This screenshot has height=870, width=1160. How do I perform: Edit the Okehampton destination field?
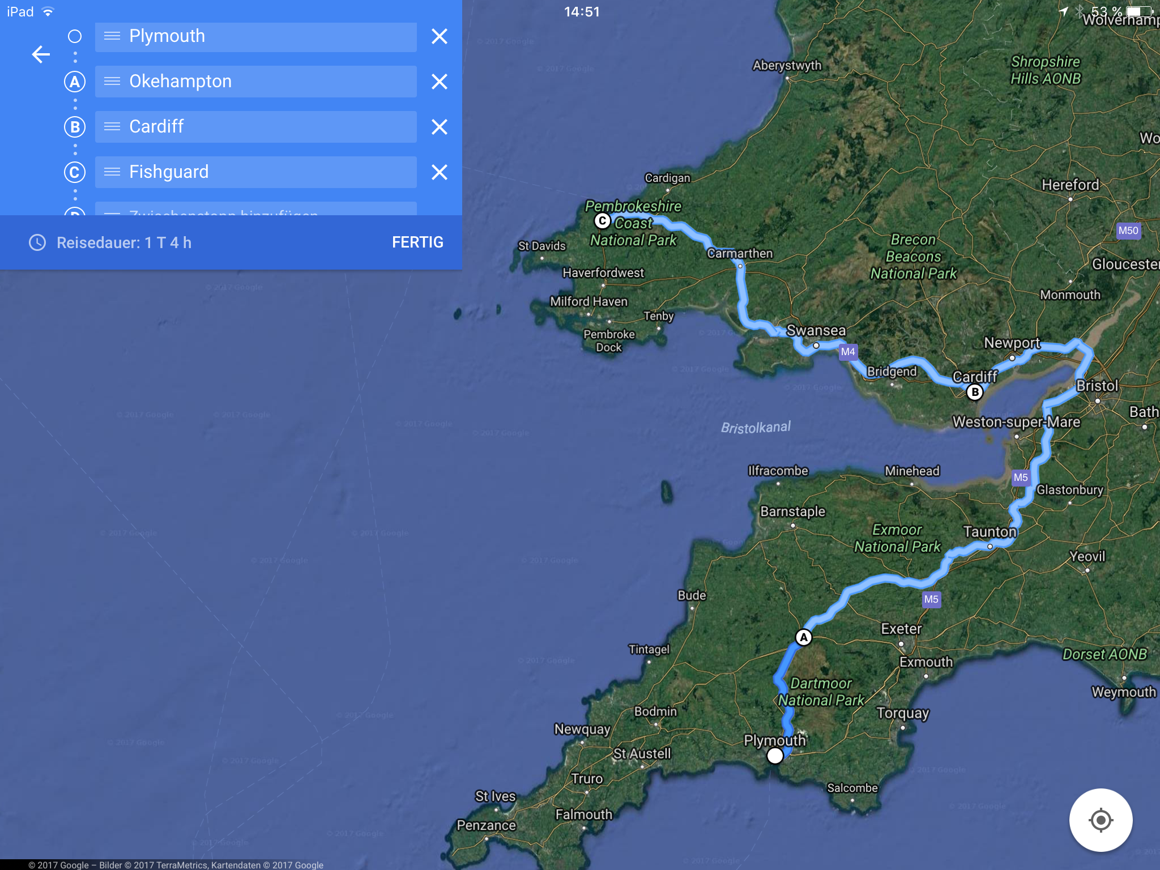[256, 82]
